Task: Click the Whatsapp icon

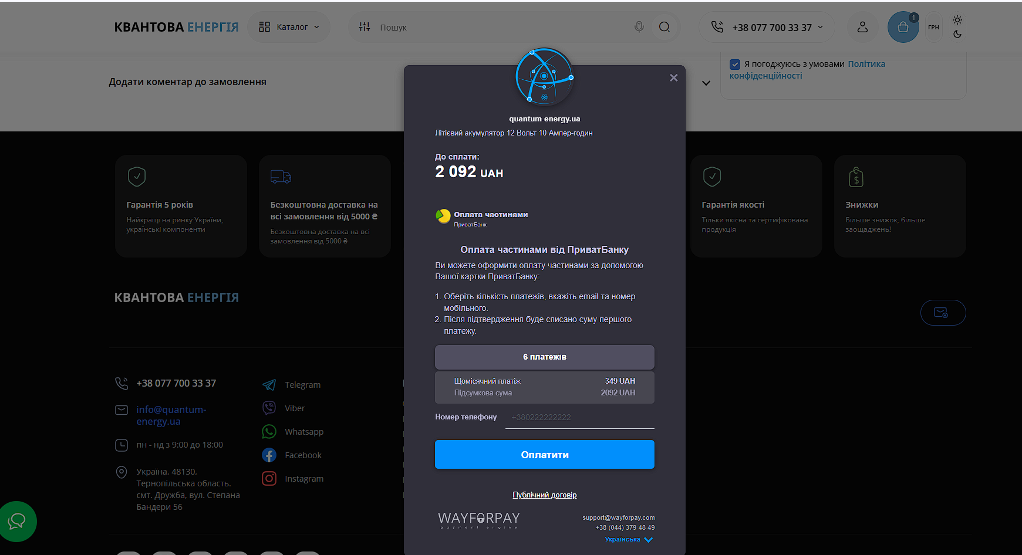Action: [269, 432]
